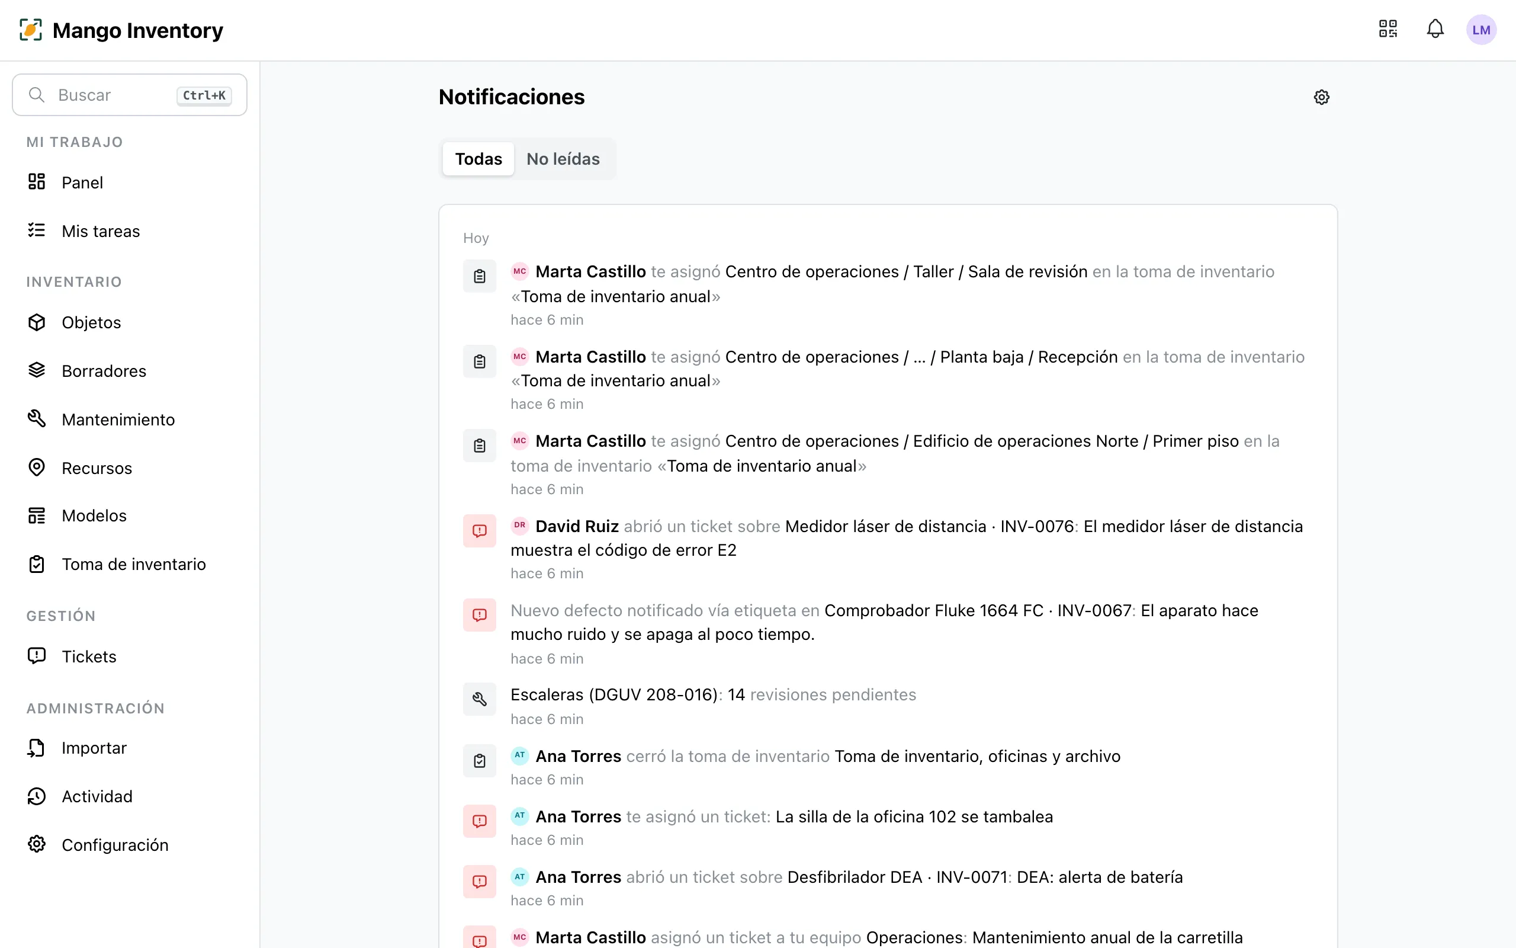Click the Mis tareas checklist icon
The height and width of the screenshot is (948, 1516).
37,230
